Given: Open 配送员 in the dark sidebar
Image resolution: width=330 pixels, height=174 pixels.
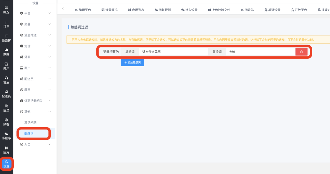Looking at the screenshot, I should [x=6, y=94].
